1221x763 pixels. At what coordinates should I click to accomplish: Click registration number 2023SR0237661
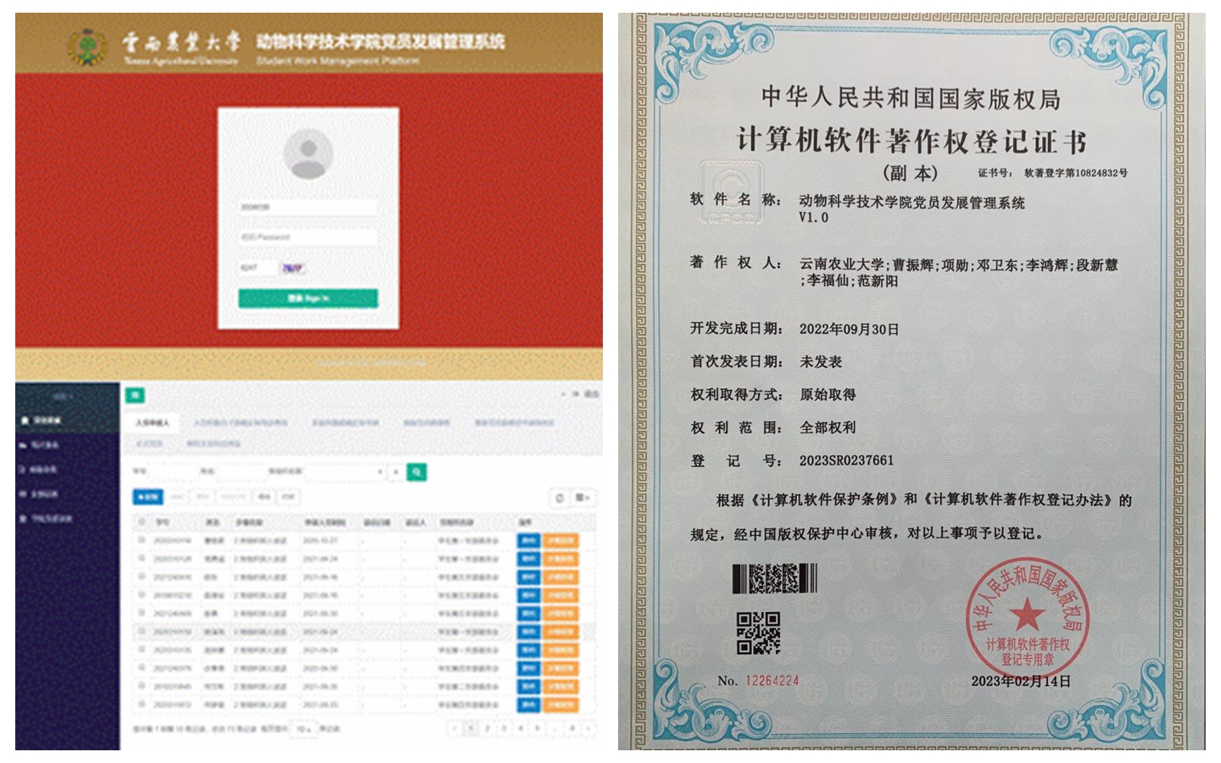coord(846,461)
